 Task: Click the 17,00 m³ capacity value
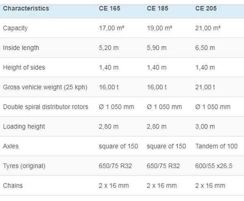[x=111, y=28]
